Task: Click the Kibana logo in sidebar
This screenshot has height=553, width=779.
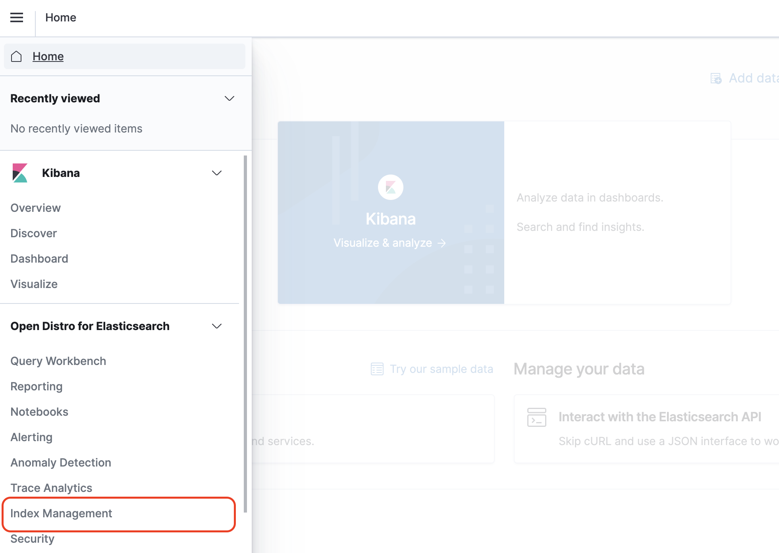Action: [x=20, y=173]
